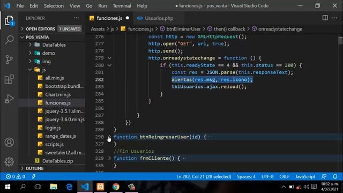Open the Search view in activity bar
Viewport: 343px width, 193px height.
[x=9, y=40]
